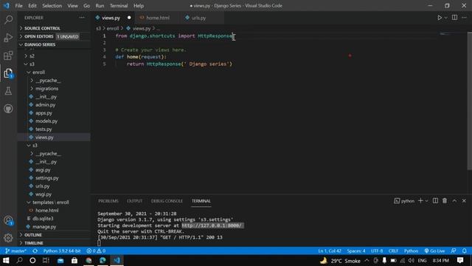The width and height of the screenshot is (472, 266).
Task: Expand the Timeline section
Action: coord(54,243)
